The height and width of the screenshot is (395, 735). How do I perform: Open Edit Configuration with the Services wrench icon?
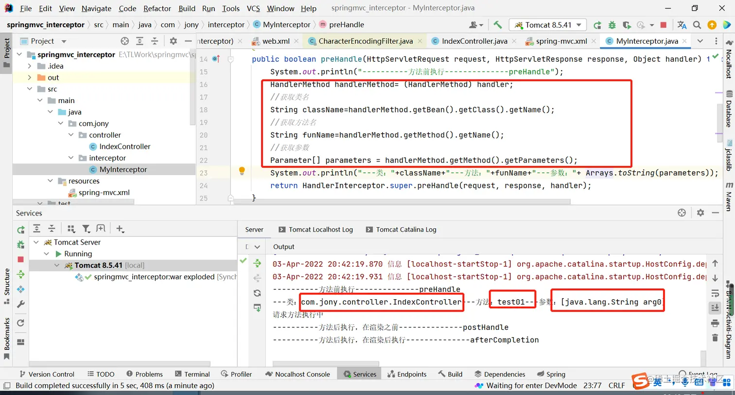tap(20, 304)
